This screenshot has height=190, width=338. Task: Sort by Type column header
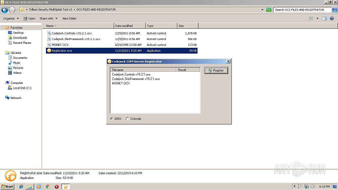tap(161, 26)
